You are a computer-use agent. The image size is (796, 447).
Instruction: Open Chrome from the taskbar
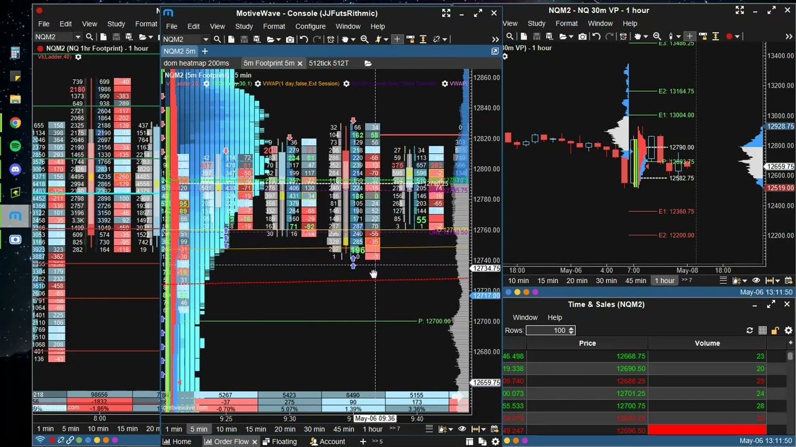(x=16, y=123)
